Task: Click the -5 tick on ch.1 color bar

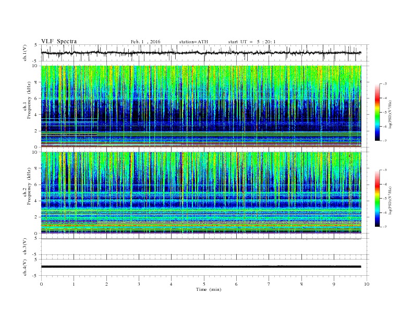Action: click(384, 113)
